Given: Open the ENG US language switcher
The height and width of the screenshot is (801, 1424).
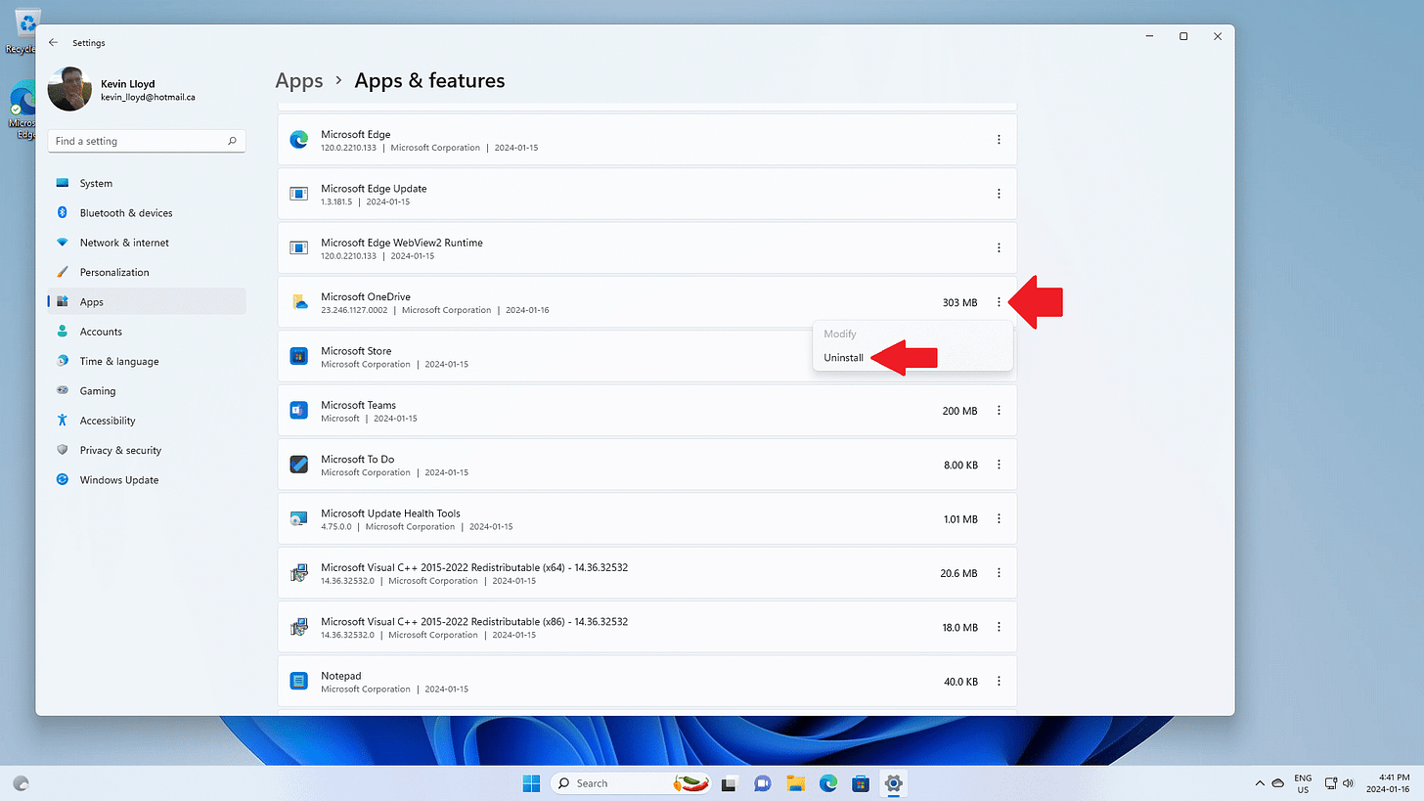Looking at the screenshot, I should point(1303,783).
